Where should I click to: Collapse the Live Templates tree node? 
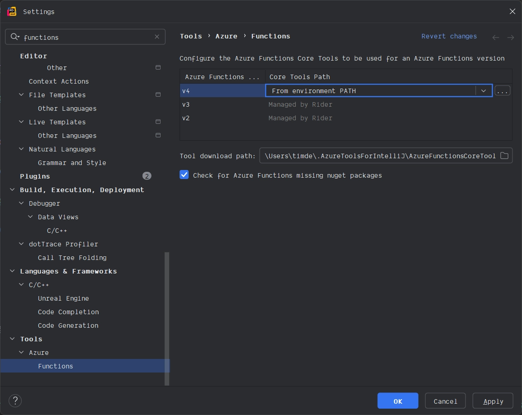(x=21, y=122)
